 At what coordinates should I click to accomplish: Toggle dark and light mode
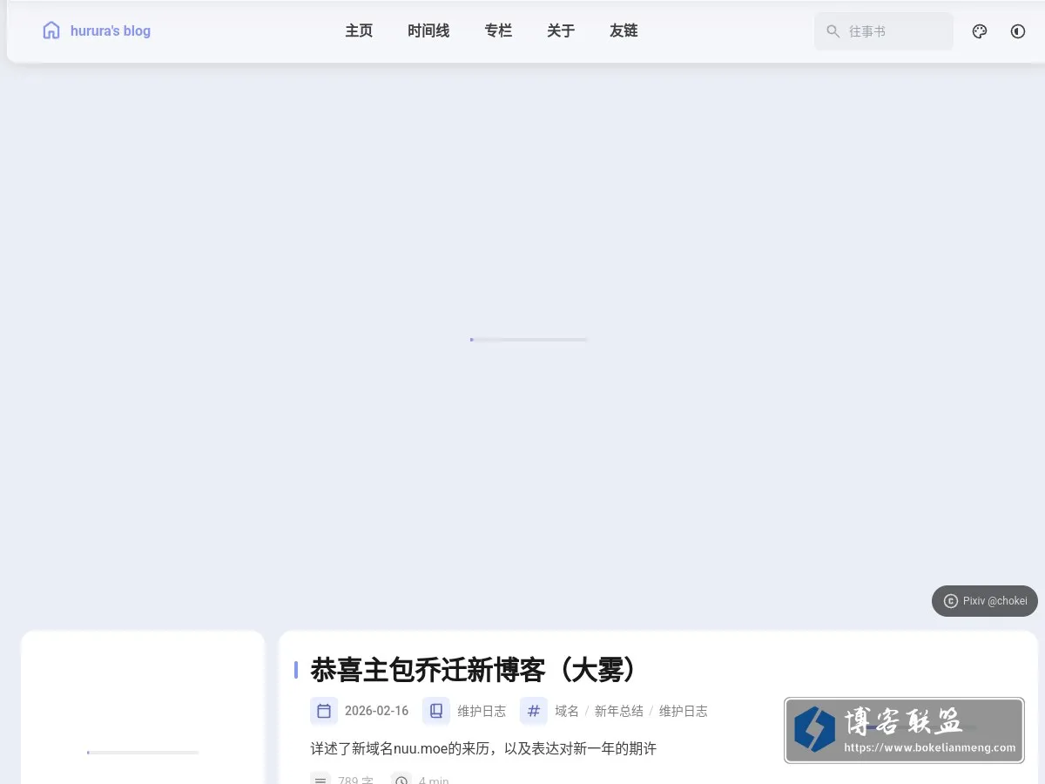1018,31
